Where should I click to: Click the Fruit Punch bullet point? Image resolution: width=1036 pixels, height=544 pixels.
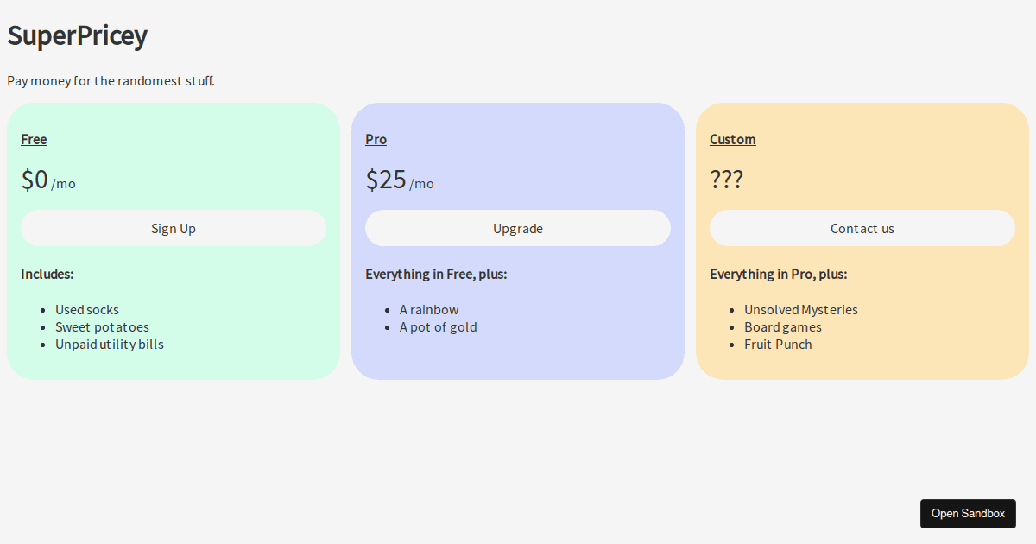(x=778, y=344)
